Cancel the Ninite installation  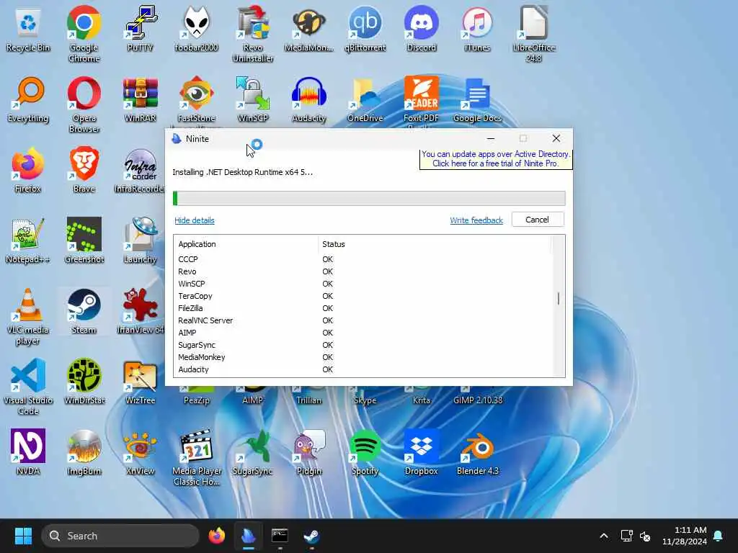537,220
